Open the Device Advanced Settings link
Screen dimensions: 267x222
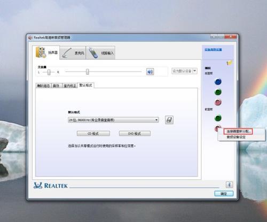(213, 50)
